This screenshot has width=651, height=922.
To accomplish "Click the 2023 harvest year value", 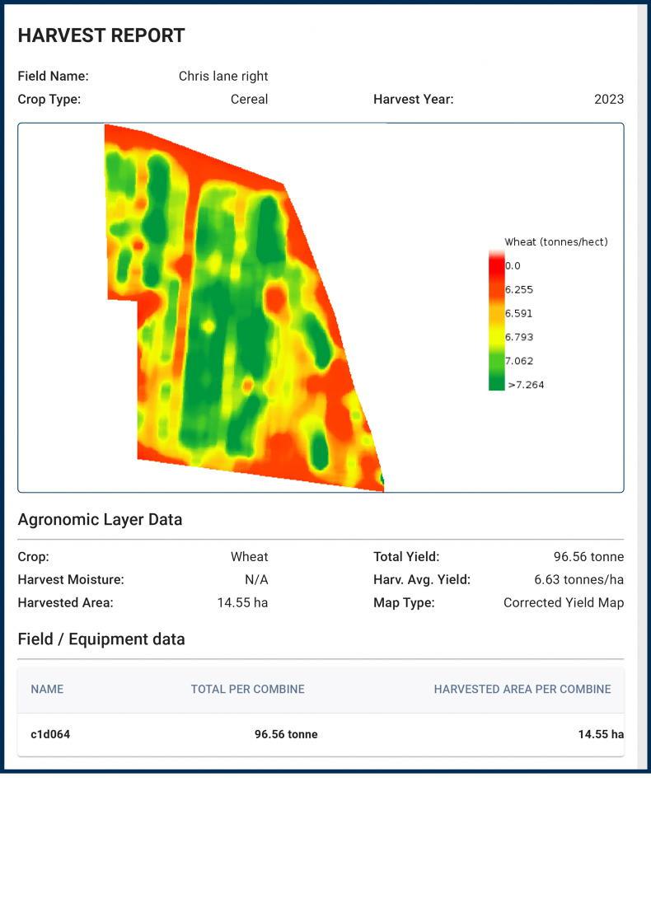I will pos(608,100).
